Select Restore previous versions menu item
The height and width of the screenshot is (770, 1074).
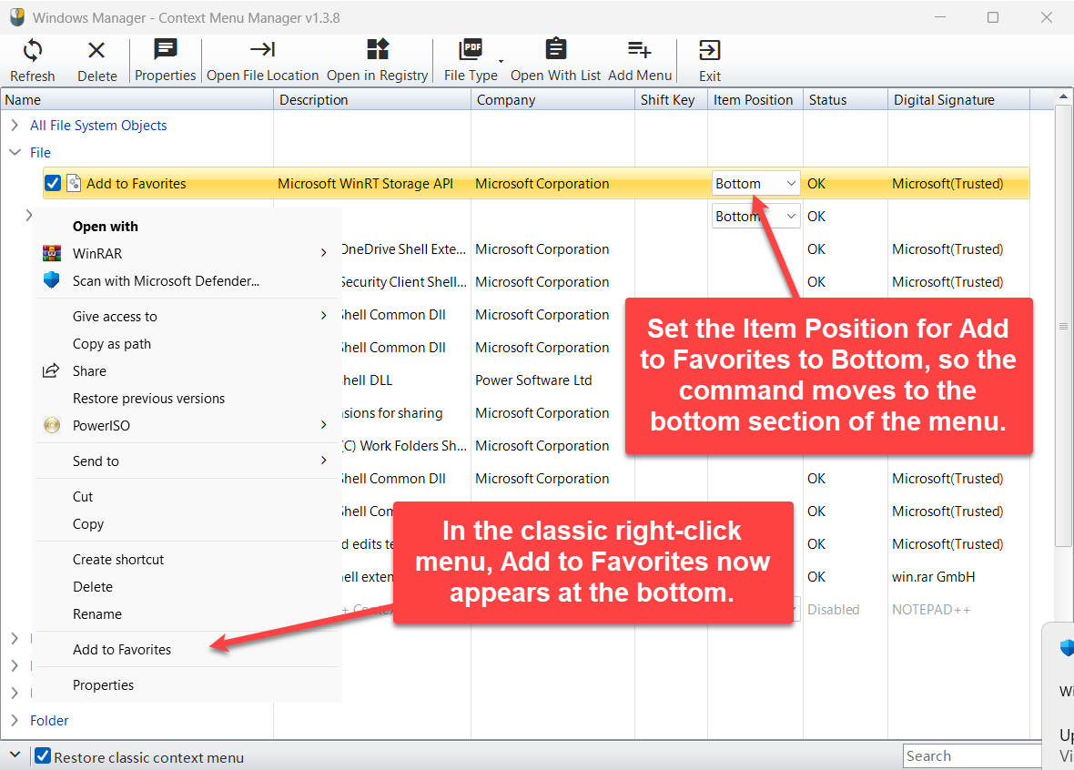(187, 399)
